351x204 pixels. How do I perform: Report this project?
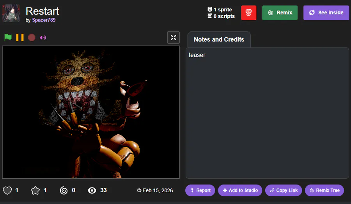[x=200, y=190]
